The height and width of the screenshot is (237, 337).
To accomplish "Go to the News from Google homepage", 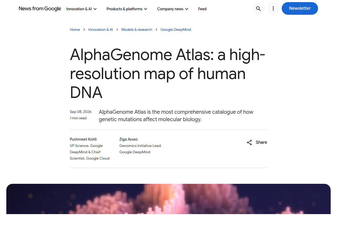I will coord(40,9).
